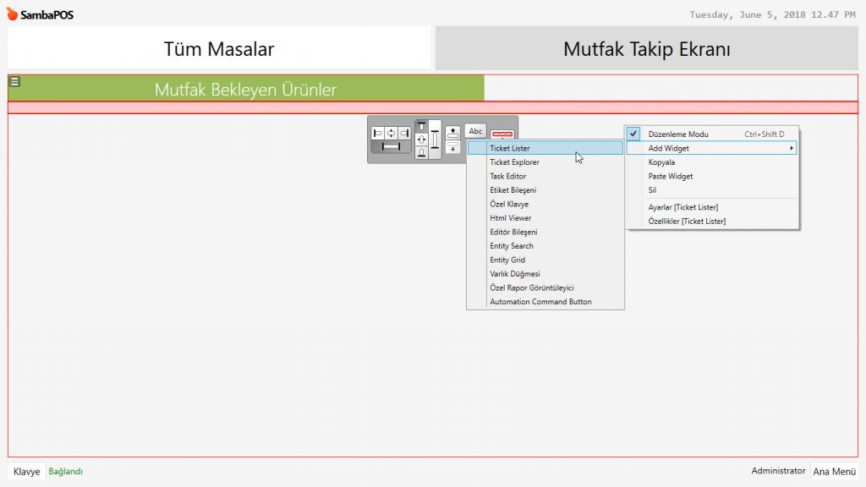Click the align top edges icon

point(421,126)
